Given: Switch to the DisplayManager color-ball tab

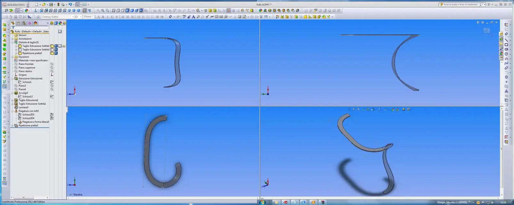Looking at the screenshot, I should [x=36, y=23].
